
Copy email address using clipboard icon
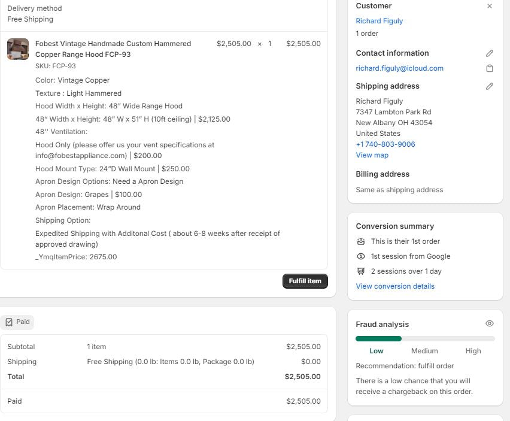[490, 68]
